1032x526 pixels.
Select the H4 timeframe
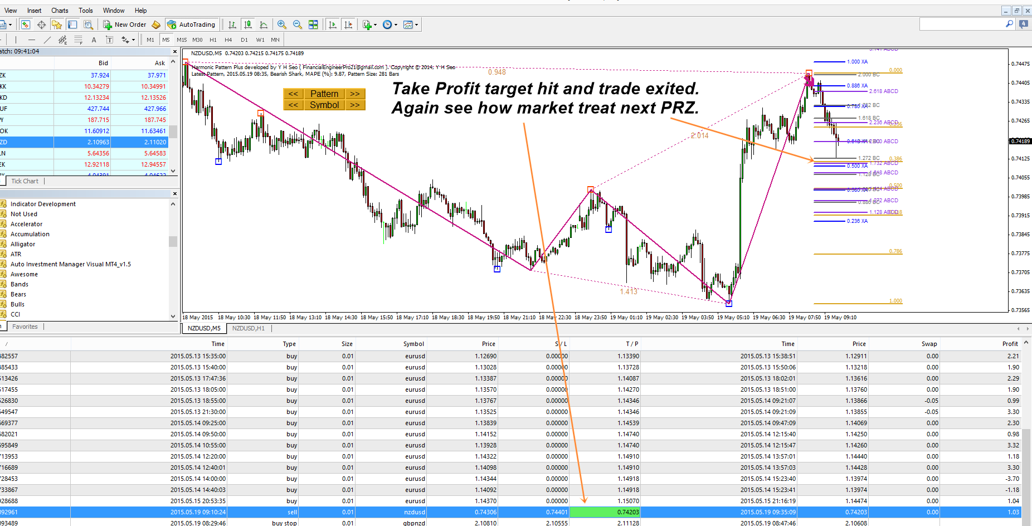tap(228, 40)
